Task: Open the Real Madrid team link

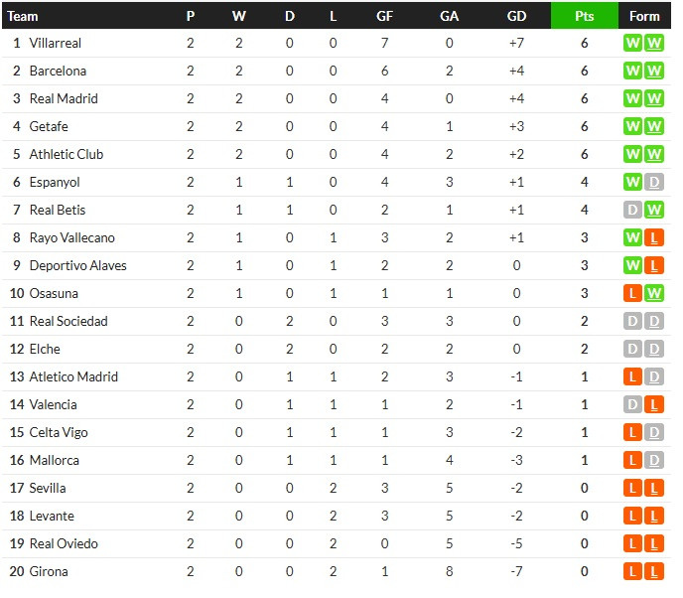Action: pyautogui.click(x=64, y=99)
